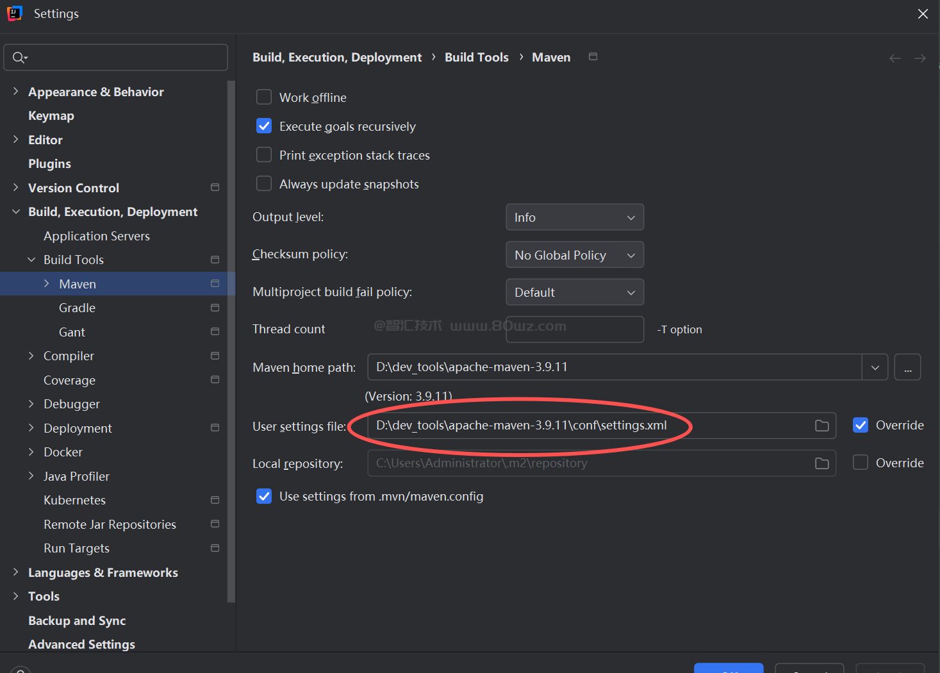This screenshot has height=673, width=940.
Task: Enable Print exception stack traces
Action: click(x=264, y=154)
